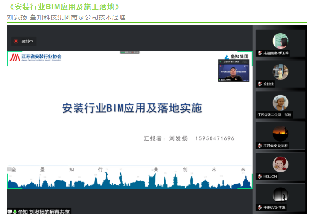Click muted mic icon beside 金佳佳
This screenshot has width=309, height=222.
[x=260, y=84]
